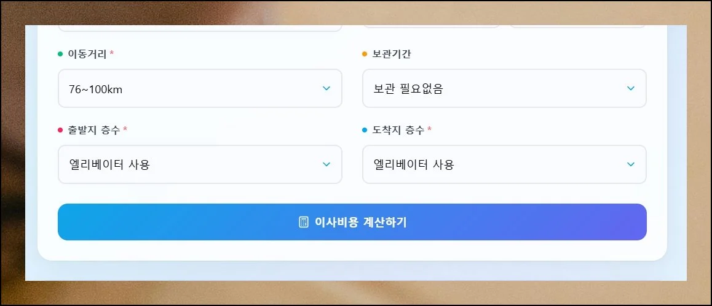Click the blue dot beside 도착지 층수
This screenshot has height=306, width=712.
click(365, 130)
